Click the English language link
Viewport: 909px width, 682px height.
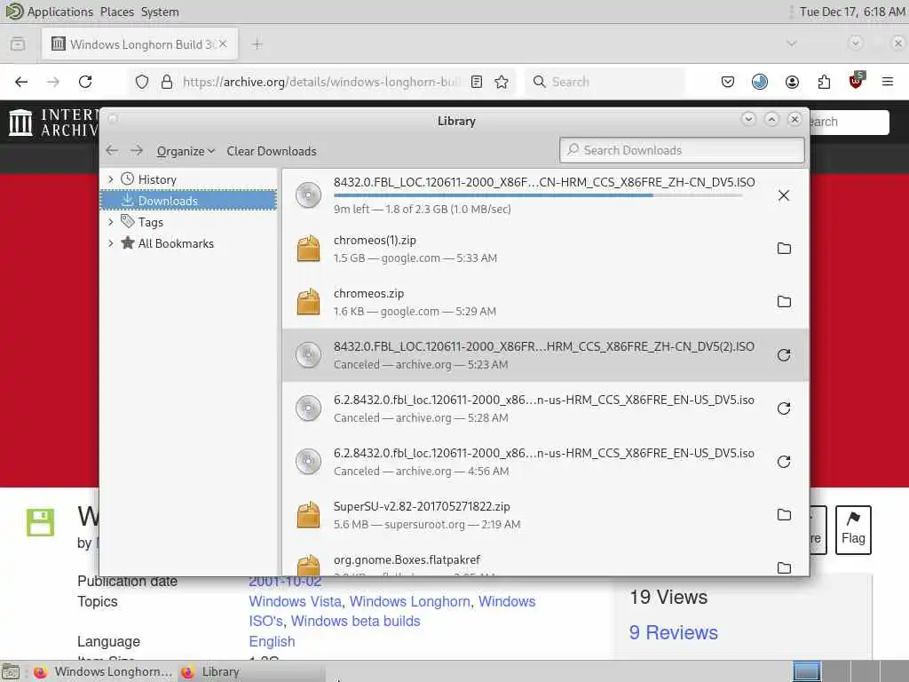[x=272, y=641]
